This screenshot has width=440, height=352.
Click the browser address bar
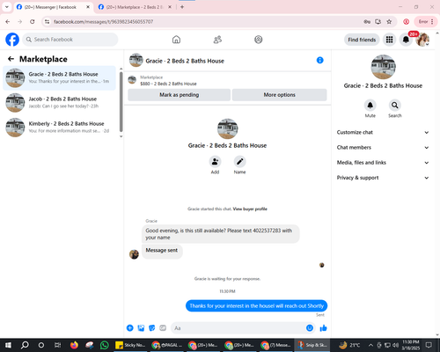[x=205, y=22]
